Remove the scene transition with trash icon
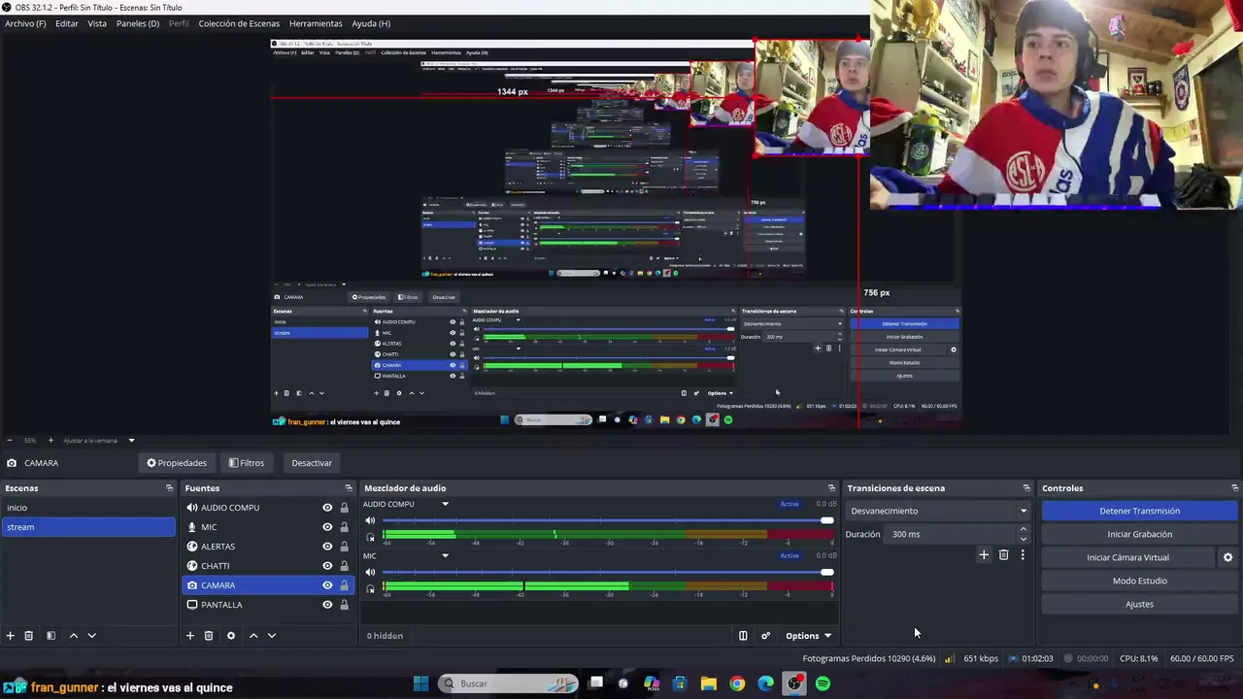 click(x=1003, y=555)
